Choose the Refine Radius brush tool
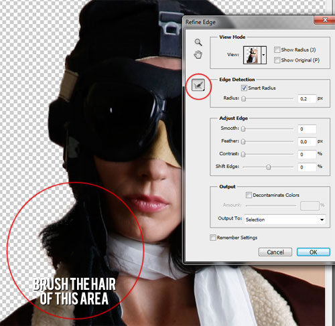The image size is (335, 326). point(198,85)
